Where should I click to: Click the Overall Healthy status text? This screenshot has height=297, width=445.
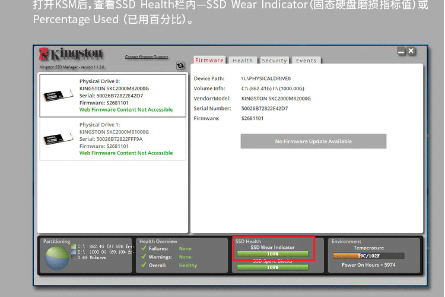pyautogui.click(x=188, y=265)
